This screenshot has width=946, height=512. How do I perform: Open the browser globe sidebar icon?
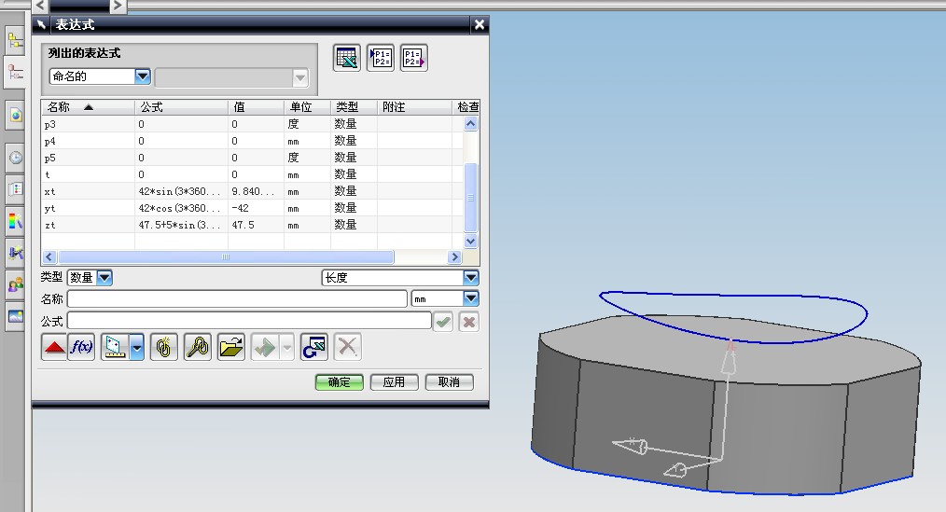click(15, 115)
